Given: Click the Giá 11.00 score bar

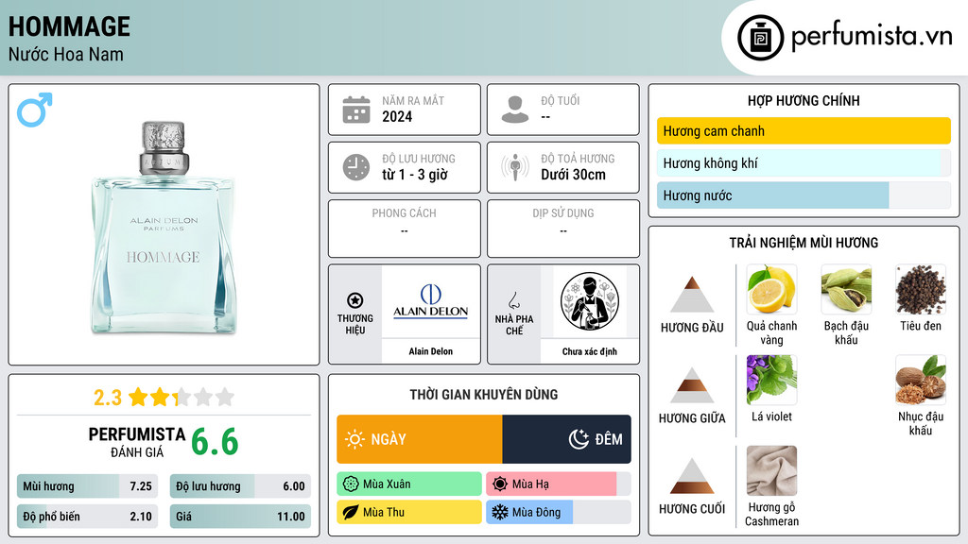Looking at the screenshot, I should [x=240, y=517].
